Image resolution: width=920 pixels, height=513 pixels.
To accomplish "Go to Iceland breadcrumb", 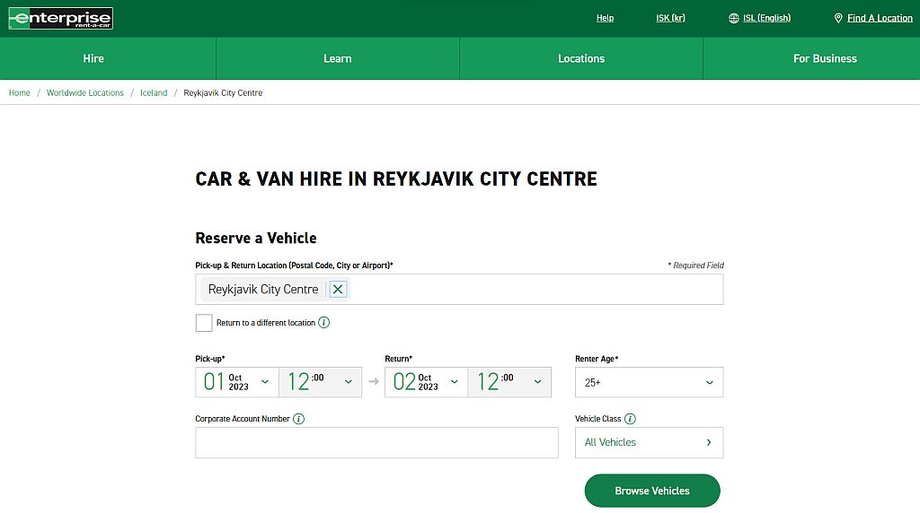I will tap(154, 93).
